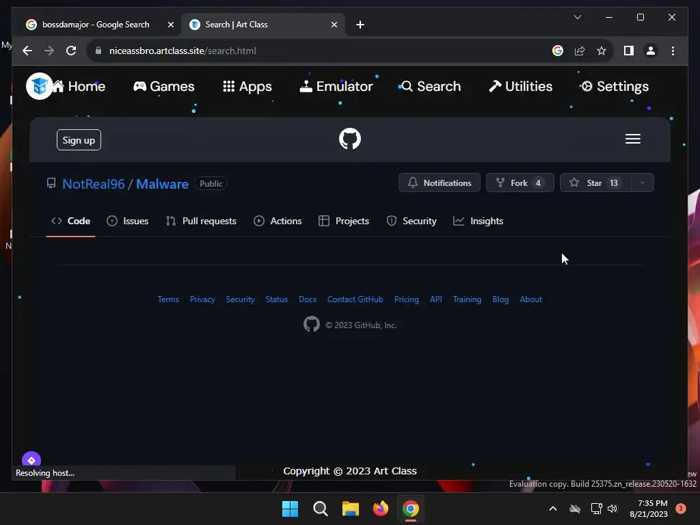700x525 pixels.
Task: Open the Windows Start menu
Action: coord(290,509)
